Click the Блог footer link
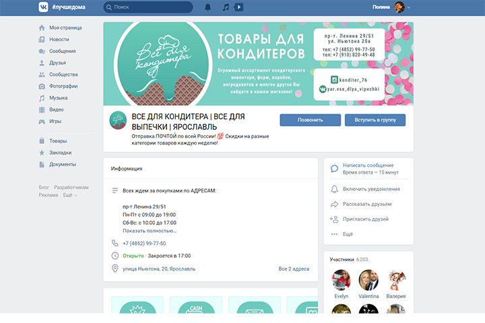The height and width of the screenshot is (323, 485). click(44, 187)
